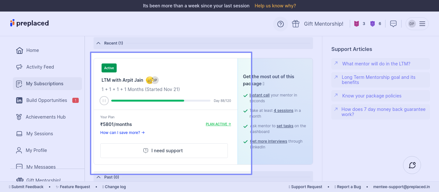
Task: Click 'Instant call' link
Action: coord(260,95)
